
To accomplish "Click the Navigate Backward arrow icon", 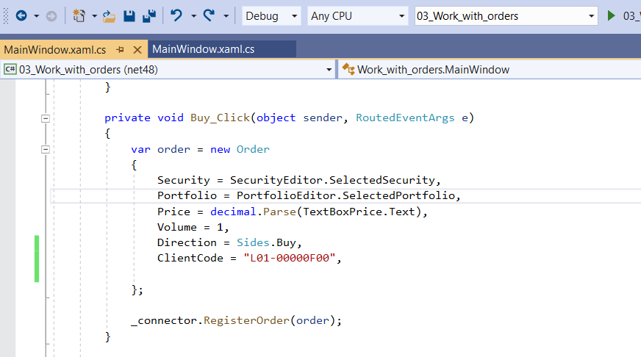I will tap(21, 15).
